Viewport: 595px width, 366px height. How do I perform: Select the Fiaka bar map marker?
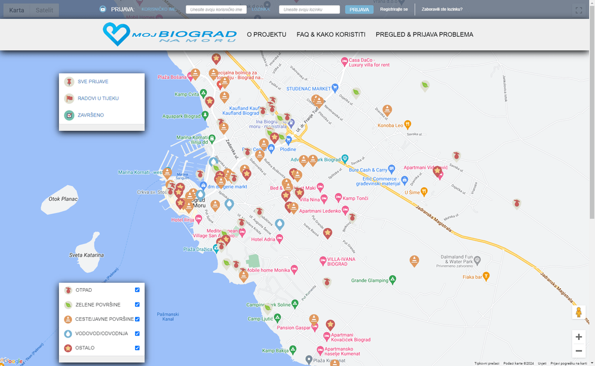click(486, 276)
